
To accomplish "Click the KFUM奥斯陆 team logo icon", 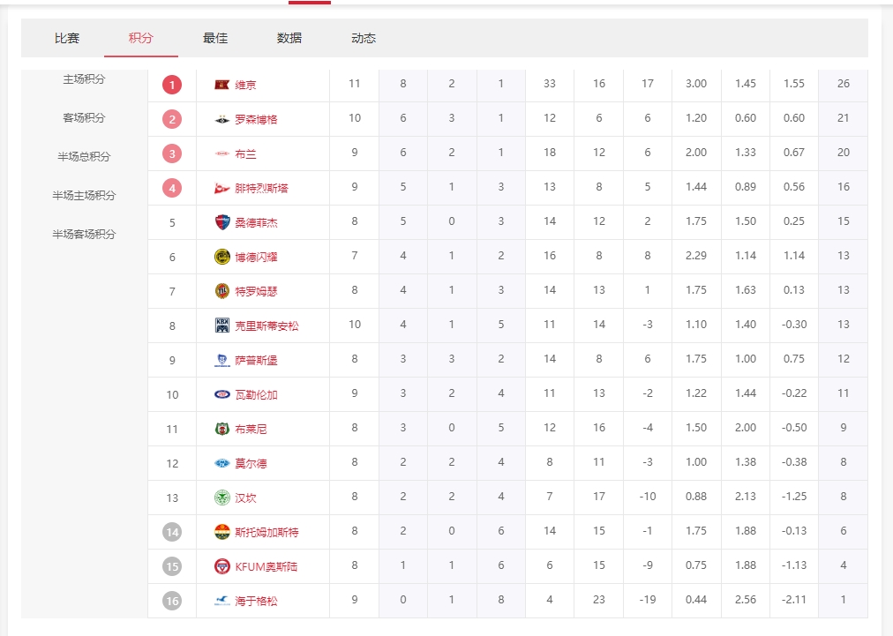I will (x=221, y=566).
